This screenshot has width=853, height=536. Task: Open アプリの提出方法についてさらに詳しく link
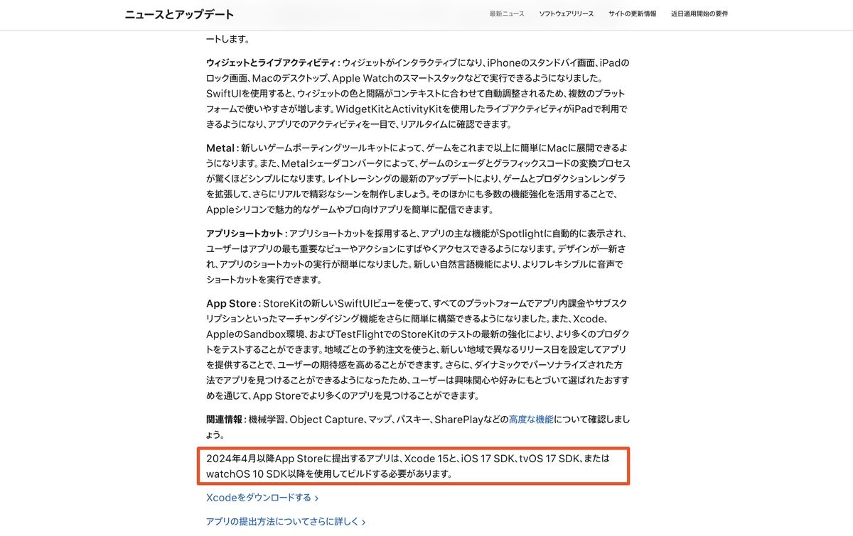(x=282, y=522)
